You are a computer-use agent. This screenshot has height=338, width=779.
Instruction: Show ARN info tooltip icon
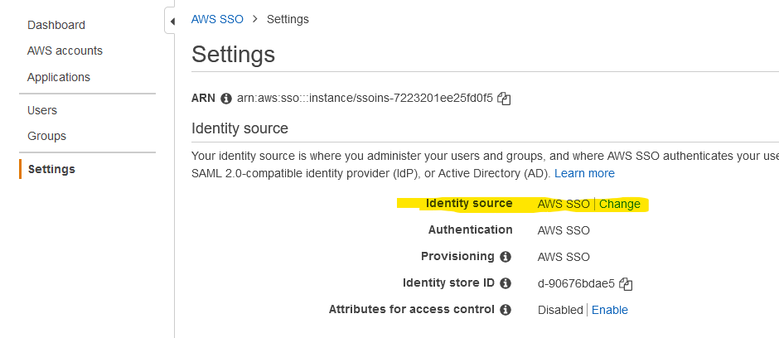pos(226,99)
